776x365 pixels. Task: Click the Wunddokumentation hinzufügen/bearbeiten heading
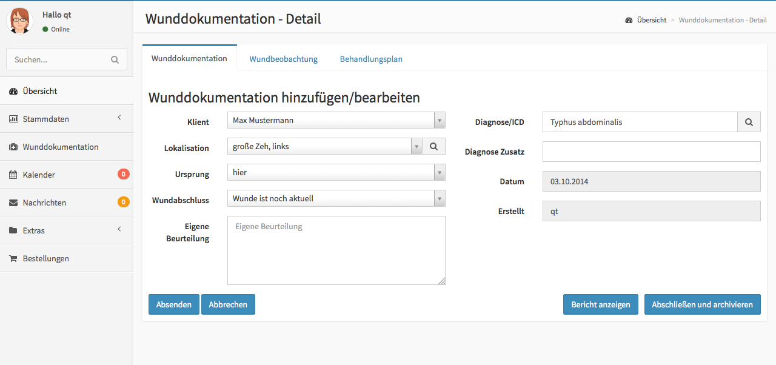coord(284,98)
